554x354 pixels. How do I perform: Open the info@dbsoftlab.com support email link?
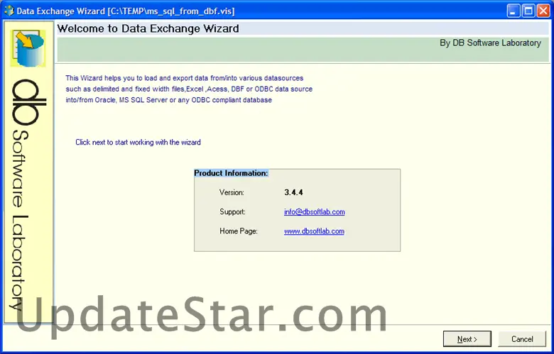[314, 212]
